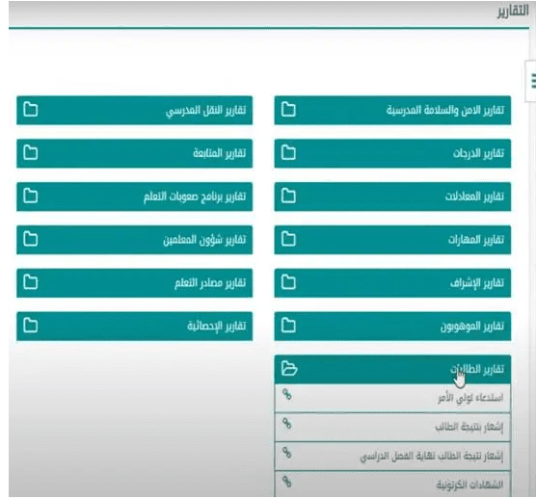Screen dimensions: 536x499
Task: Open تقارير مصادر التعلم section
Action: [x=134, y=283]
